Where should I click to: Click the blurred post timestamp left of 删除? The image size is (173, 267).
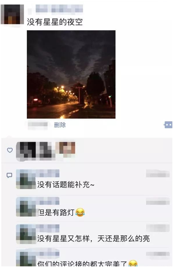coord(38,125)
